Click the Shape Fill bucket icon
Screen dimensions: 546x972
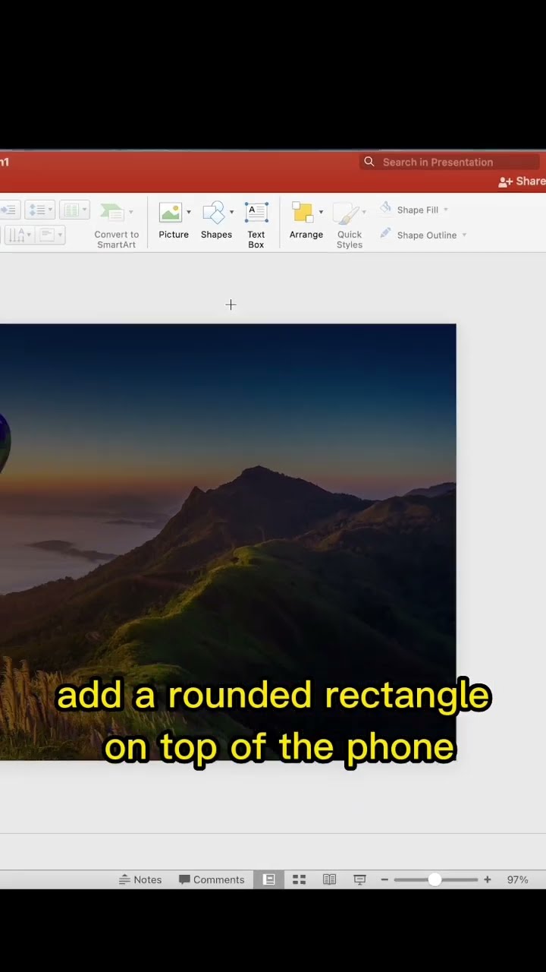(386, 209)
